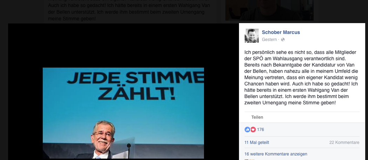Click the blue thumbs-up Like reaction icon
The height and width of the screenshot is (160, 368).
(x=247, y=130)
